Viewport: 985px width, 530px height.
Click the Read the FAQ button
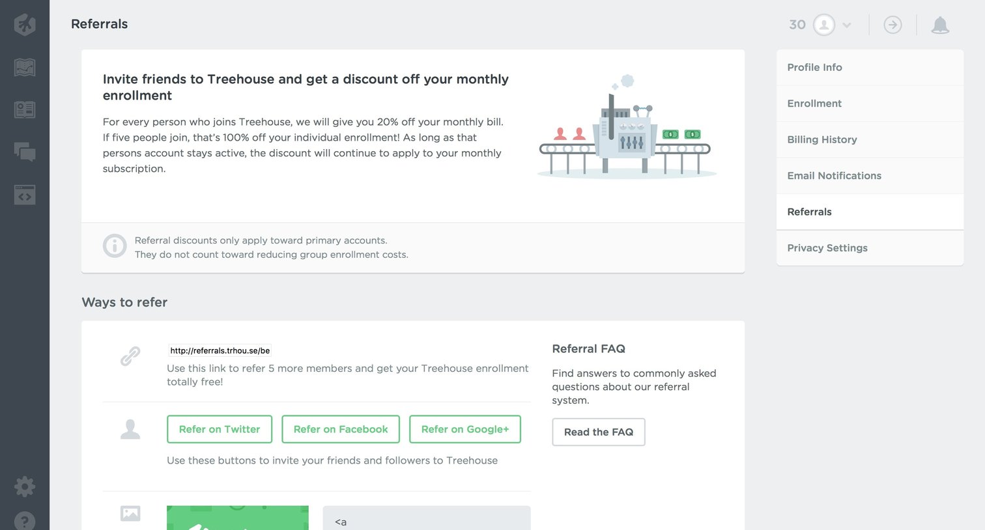(599, 432)
